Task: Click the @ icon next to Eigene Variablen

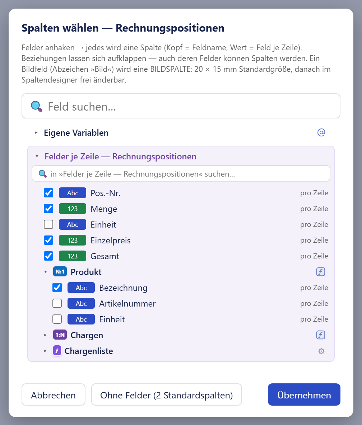Action: pos(321,132)
